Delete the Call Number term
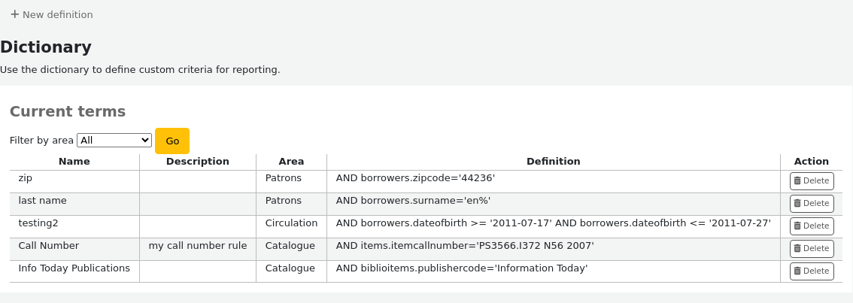This screenshot has height=303, width=853. click(812, 249)
